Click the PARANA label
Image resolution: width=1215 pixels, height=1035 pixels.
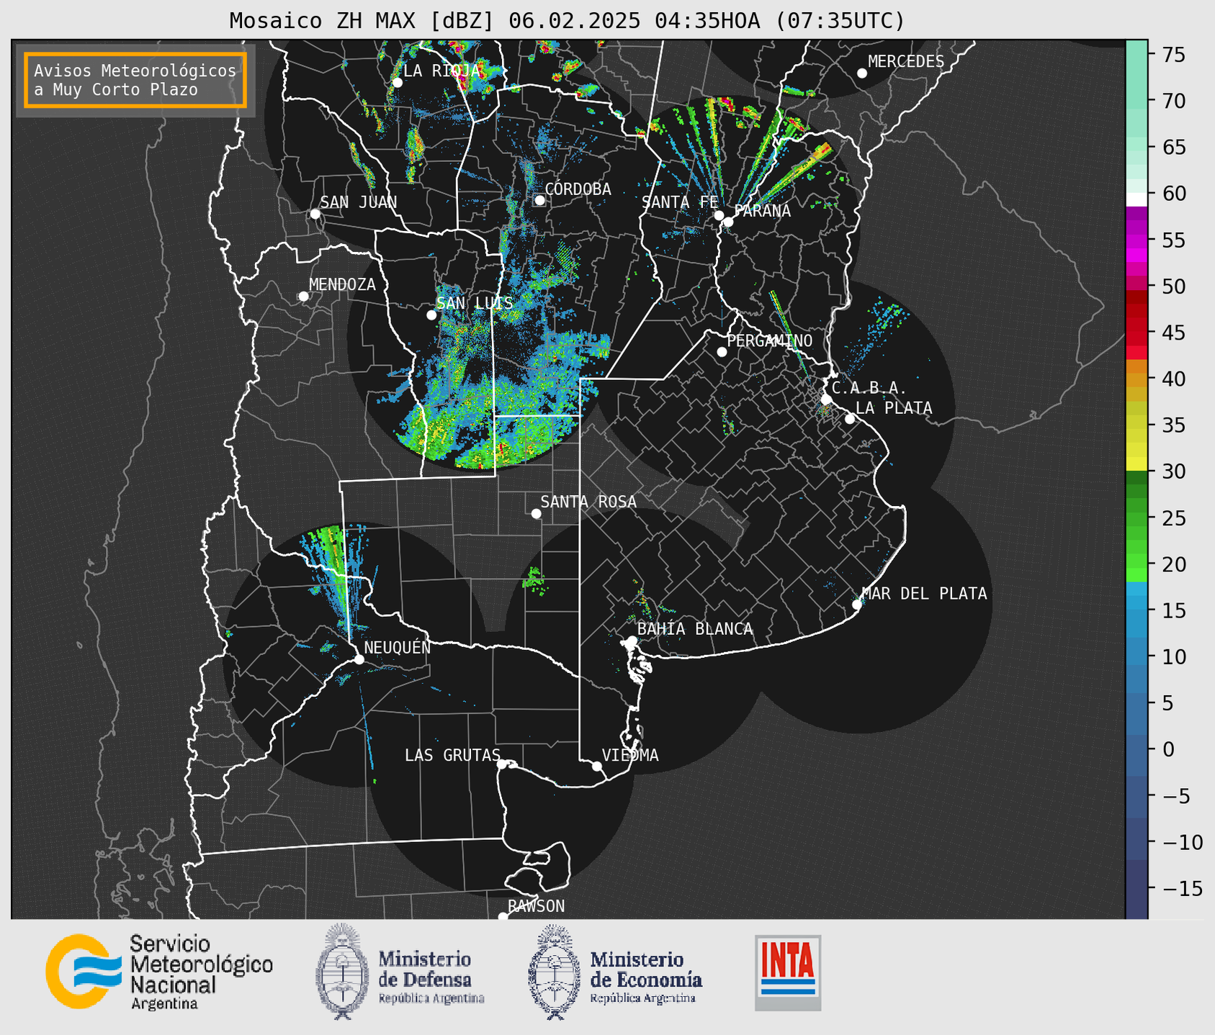tap(762, 211)
